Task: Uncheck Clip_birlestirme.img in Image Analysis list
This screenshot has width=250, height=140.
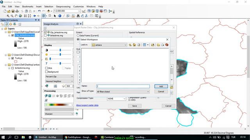Action: click(45, 32)
